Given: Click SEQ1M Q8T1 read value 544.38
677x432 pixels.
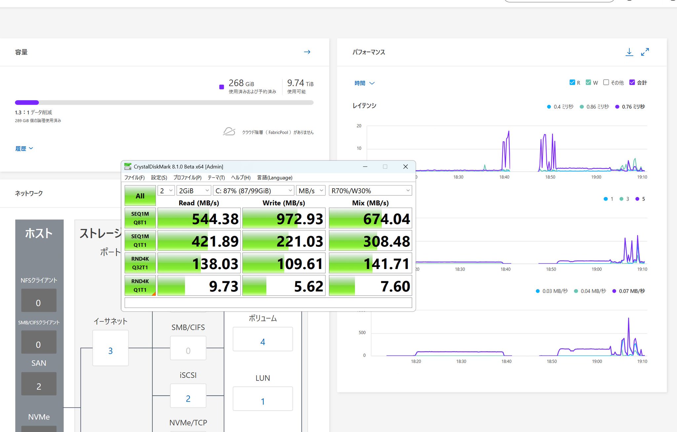Looking at the screenshot, I should tap(199, 218).
